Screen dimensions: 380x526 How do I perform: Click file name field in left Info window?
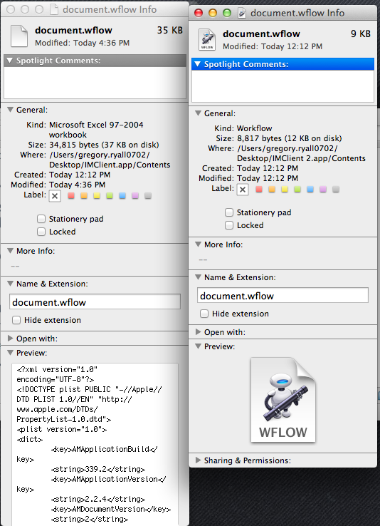click(x=95, y=302)
